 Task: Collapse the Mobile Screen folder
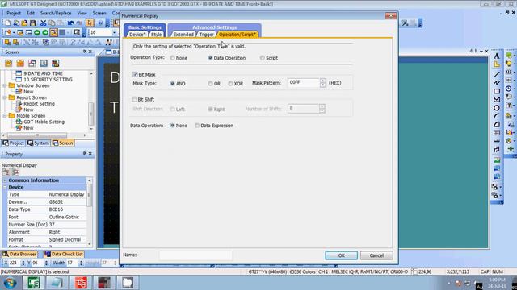tap(5, 116)
